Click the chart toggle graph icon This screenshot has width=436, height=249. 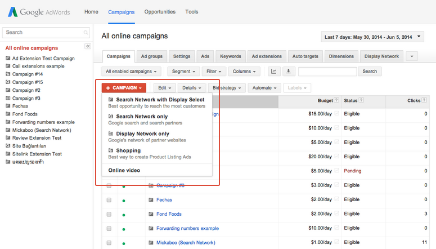tap(274, 72)
